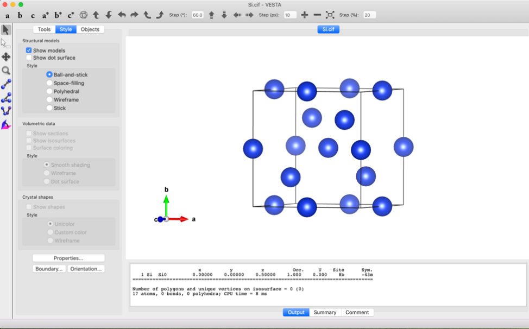This screenshot has width=529, height=329.
Task: View along the c axis
Action: [x=33, y=15]
